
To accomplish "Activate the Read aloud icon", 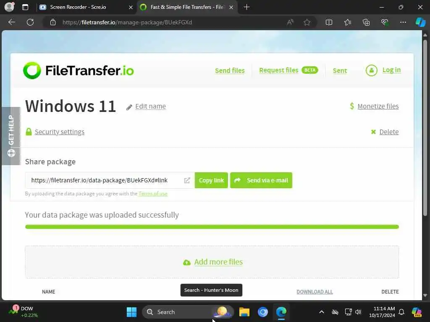I will (x=290, y=22).
